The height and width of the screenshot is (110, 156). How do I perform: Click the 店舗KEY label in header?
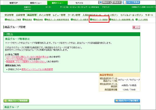[x=28, y=7]
